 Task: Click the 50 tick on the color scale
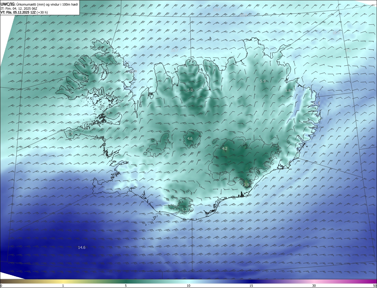pos(375,286)
